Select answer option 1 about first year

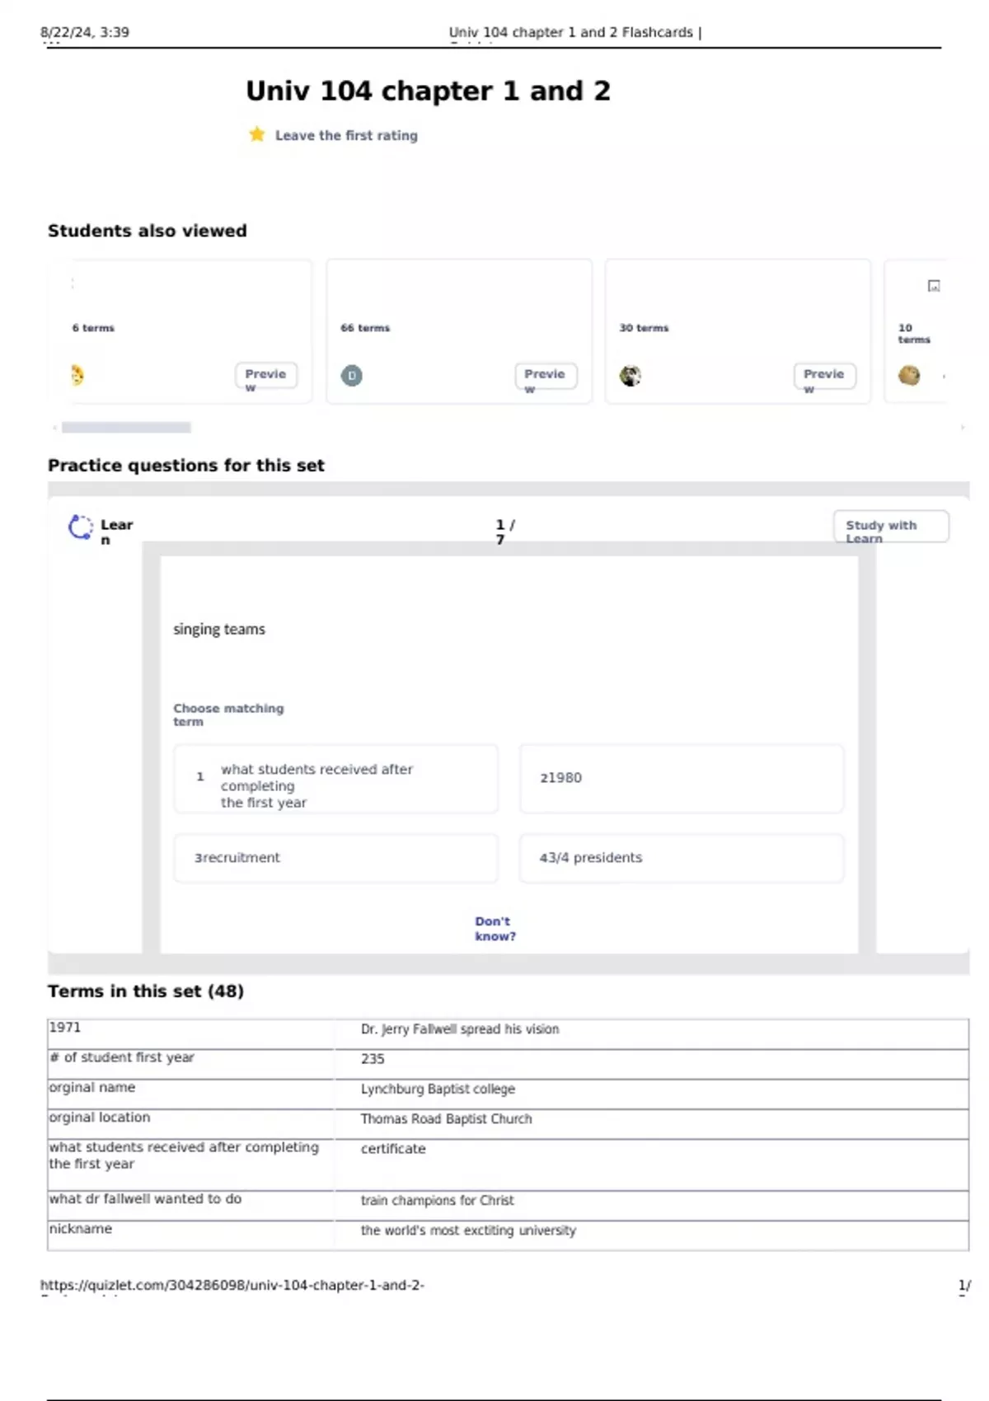tap(335, 780)
